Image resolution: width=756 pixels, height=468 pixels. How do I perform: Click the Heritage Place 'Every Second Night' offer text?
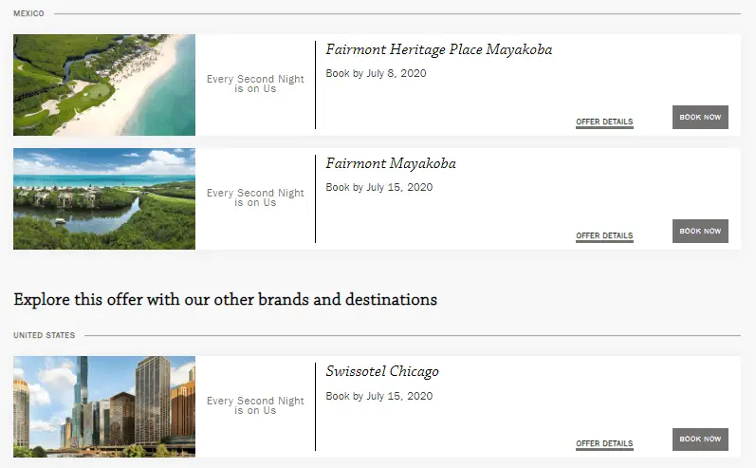(x=255, y=84)
